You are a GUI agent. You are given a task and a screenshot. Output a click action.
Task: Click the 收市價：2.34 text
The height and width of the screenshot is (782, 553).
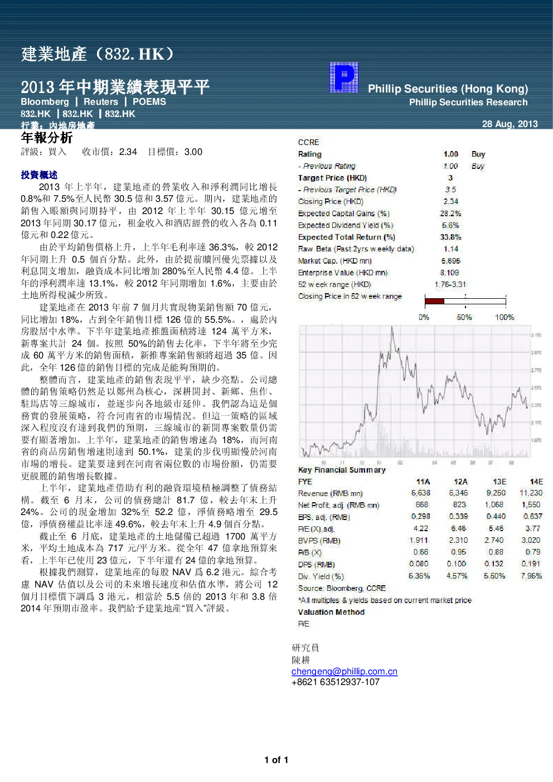[x=109, y=152]
